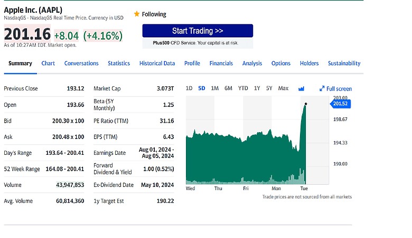Click the Following star icon

point(137,14)
